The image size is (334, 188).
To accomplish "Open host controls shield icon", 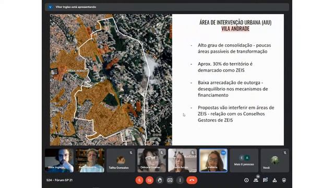I will point(284,180).
